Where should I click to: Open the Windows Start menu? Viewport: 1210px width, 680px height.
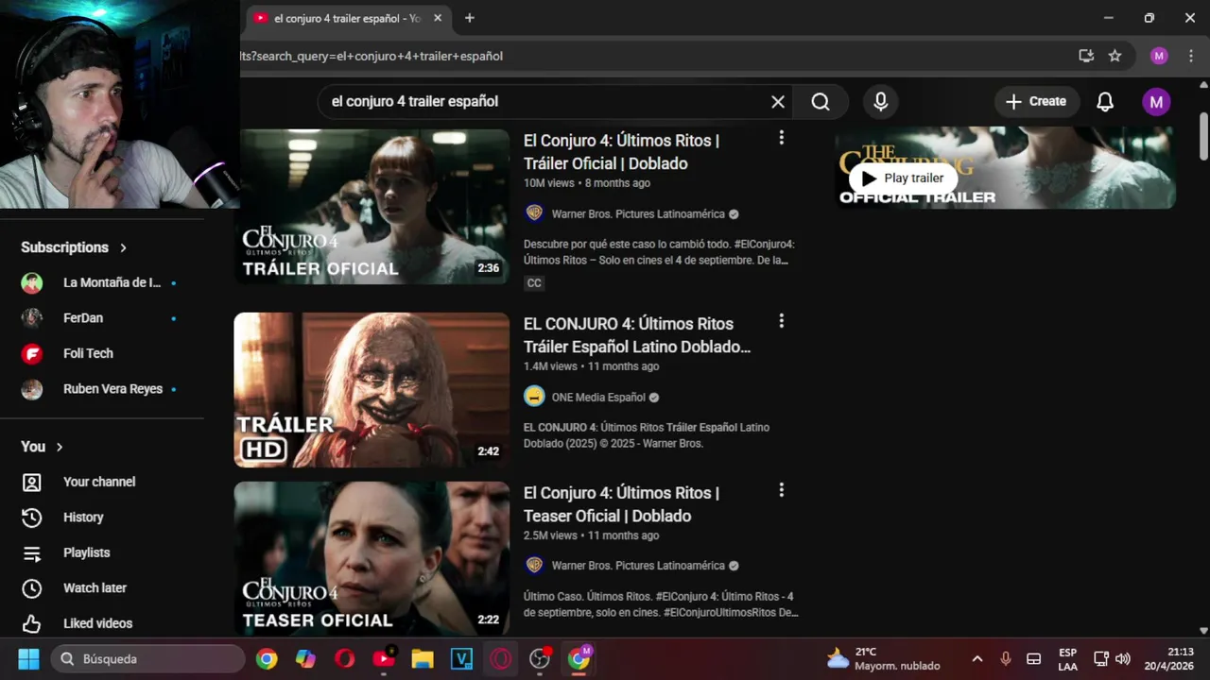point(28,658)
